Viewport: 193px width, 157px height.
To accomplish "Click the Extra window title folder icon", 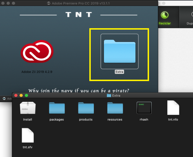I will pos(109,95).
